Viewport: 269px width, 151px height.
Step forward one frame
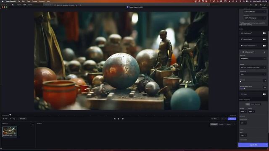tap(123, 119)
